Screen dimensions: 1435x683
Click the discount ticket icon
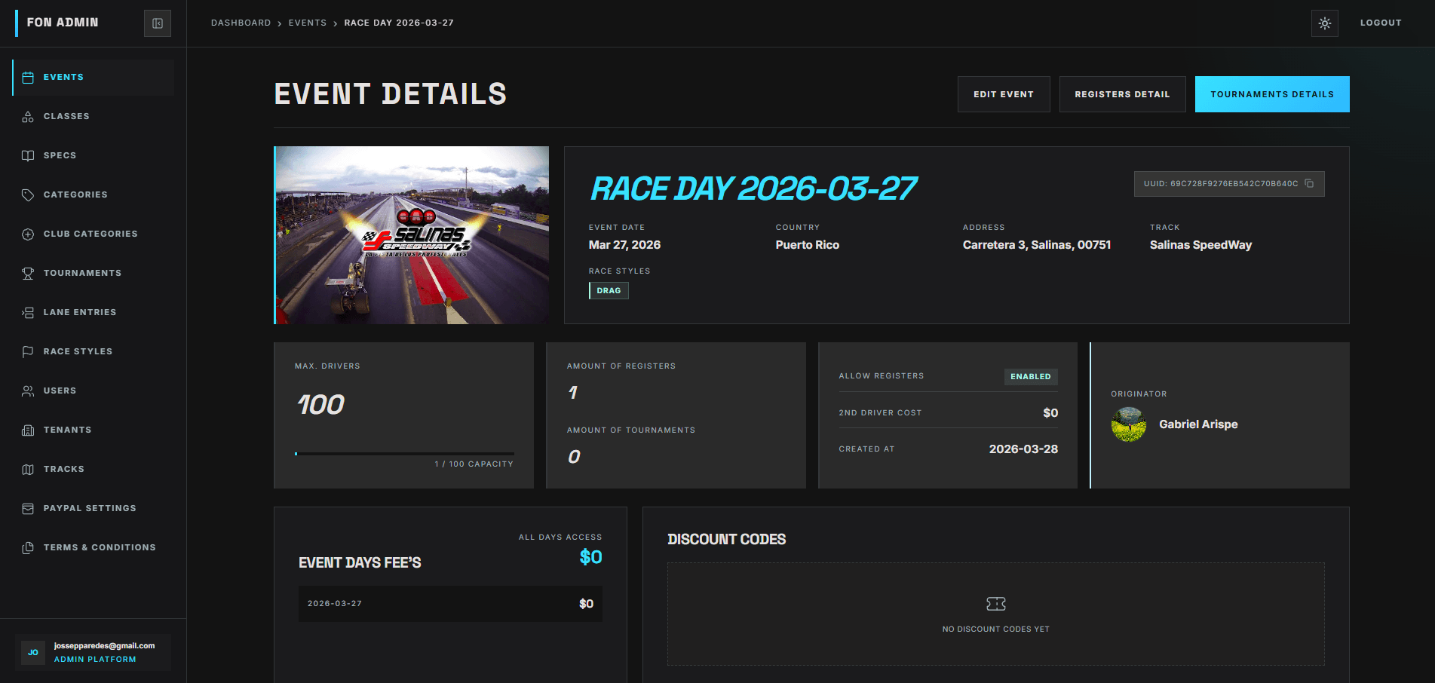point(996,604)
